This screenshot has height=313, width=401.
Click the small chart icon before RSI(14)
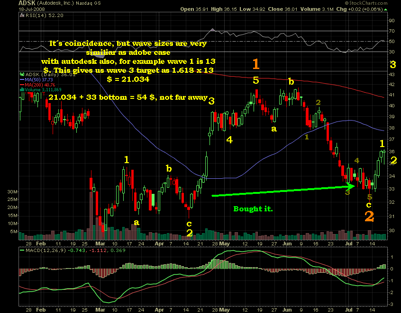(22, 15)
